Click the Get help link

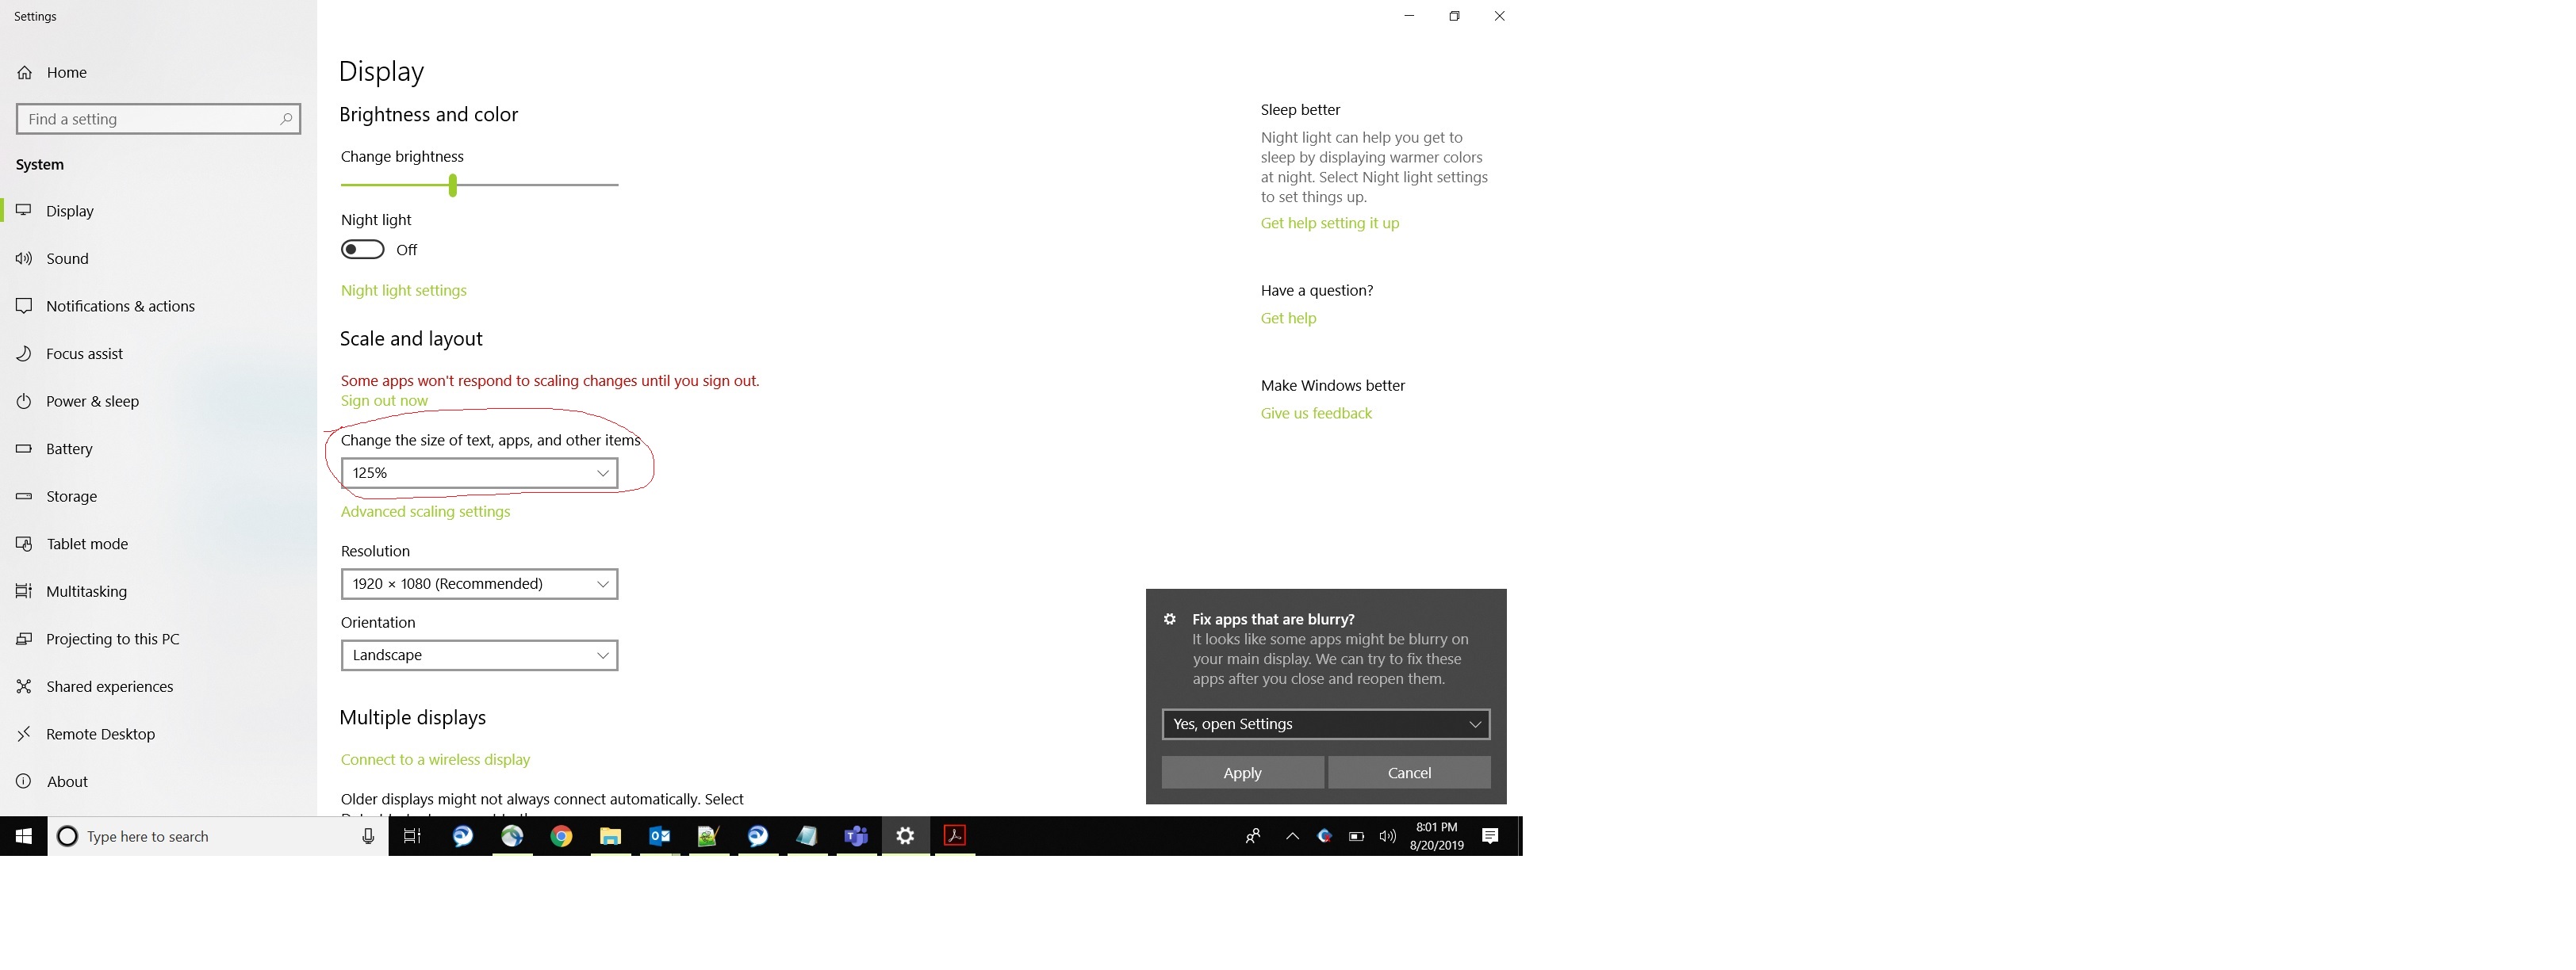(x=1288, y=319)
